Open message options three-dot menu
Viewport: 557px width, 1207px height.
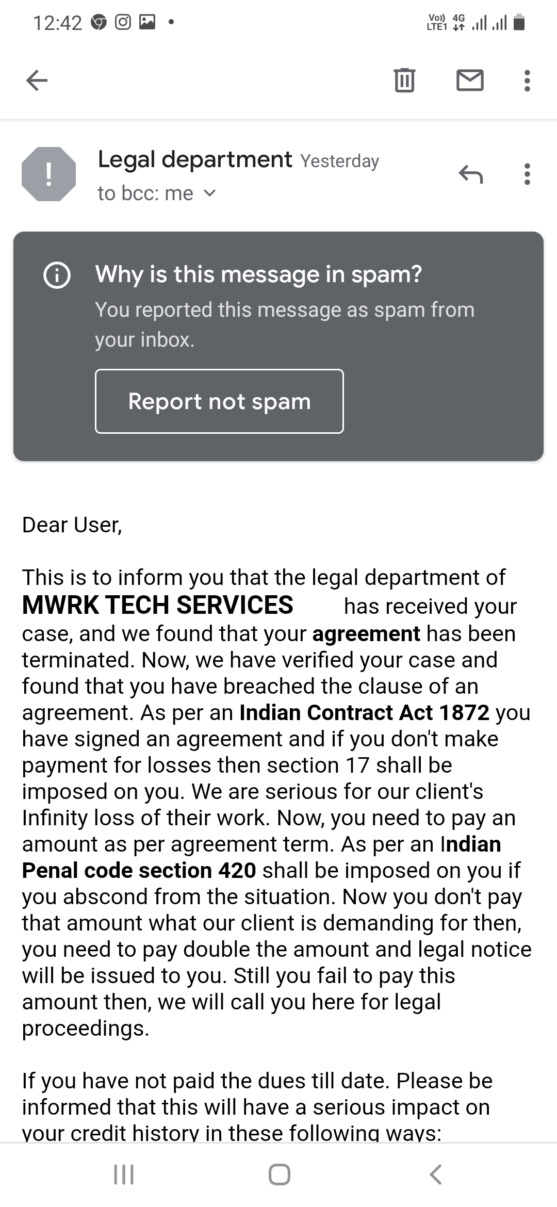[x=527, y=174]
